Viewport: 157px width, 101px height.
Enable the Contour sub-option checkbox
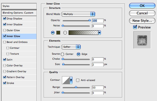click(x=8, y=48)
